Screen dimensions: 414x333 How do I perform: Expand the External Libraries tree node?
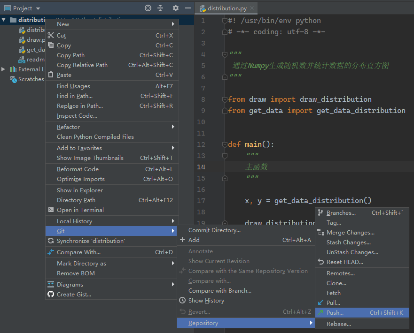4,69
